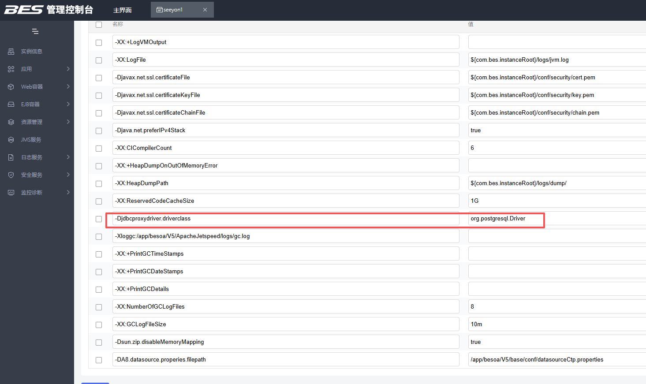This screenshot has height=384, width=646.
Task: Tick the select-all checkbox in the 名称 header
Action: click(x=99, y=25)
